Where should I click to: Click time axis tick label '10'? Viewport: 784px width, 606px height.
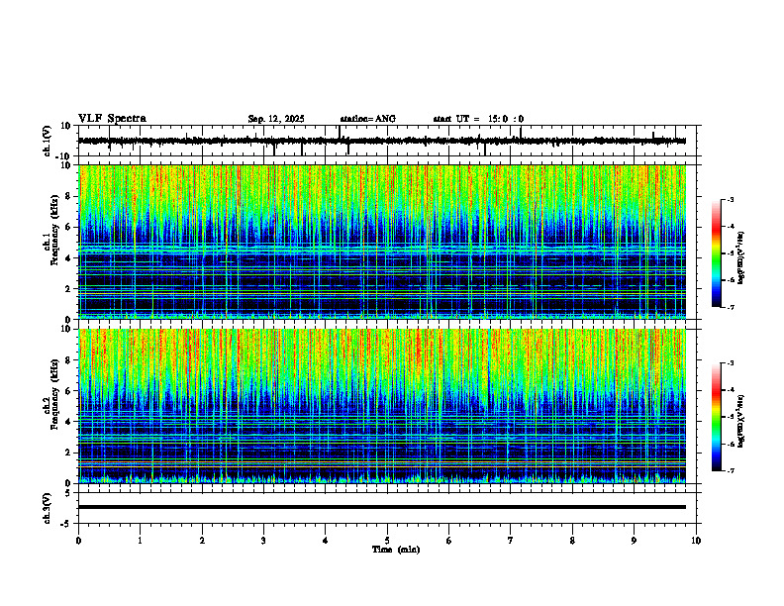click(x=696, y=541)
